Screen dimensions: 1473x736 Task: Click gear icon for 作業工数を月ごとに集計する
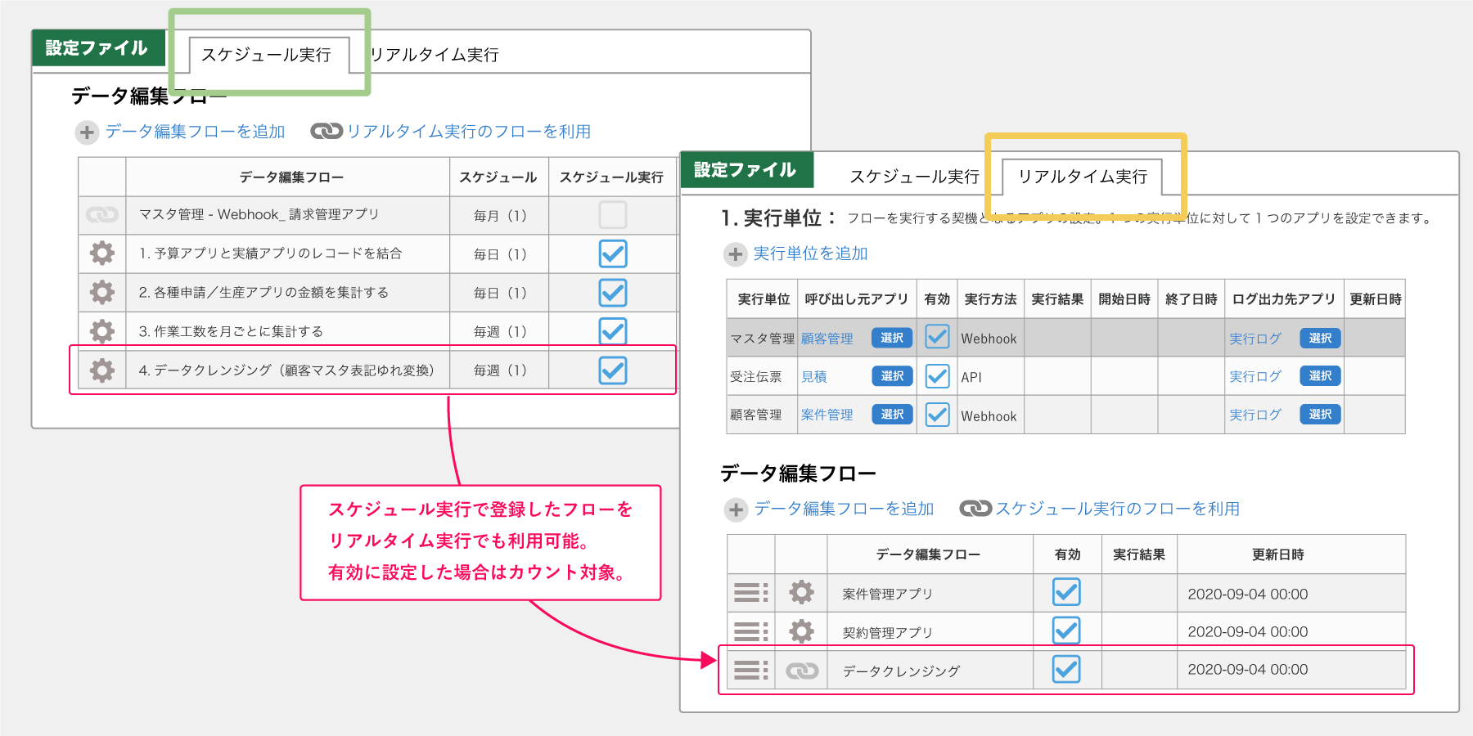(x=102, y=331)
